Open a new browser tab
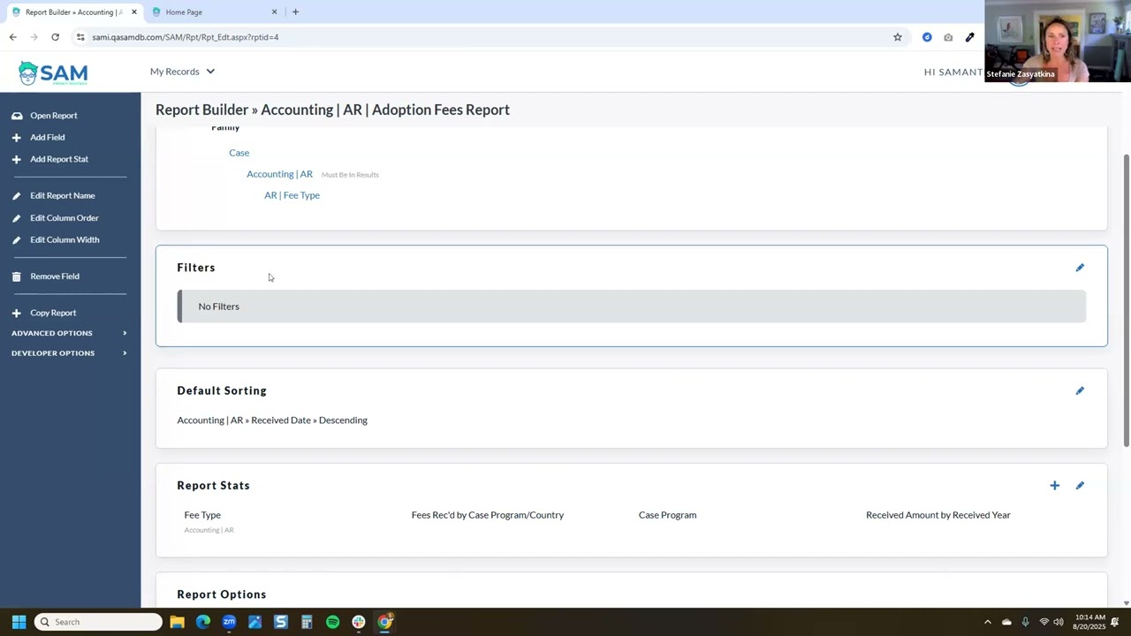Viewport: 1131px width, 636px height. pos(295,12)
